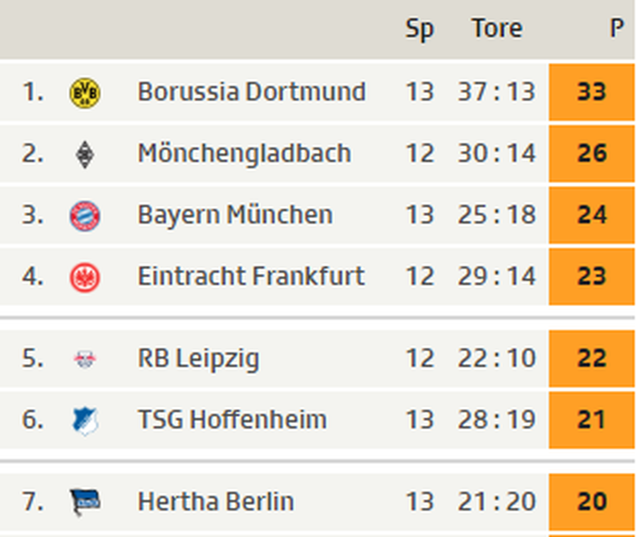
Task: Select the TSG Hoffenheim team name
Action: coord(232,420)
